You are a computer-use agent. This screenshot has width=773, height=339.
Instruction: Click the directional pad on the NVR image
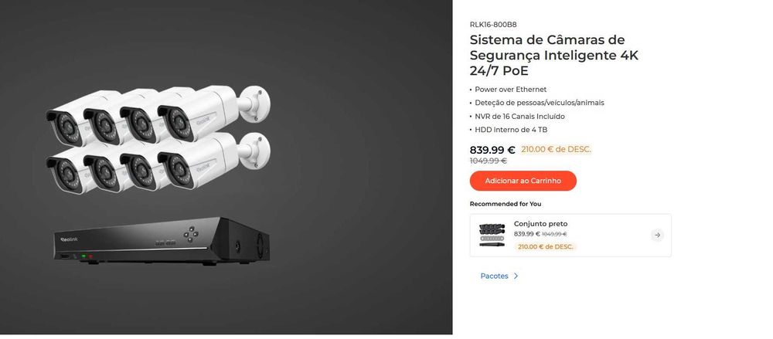191,233
